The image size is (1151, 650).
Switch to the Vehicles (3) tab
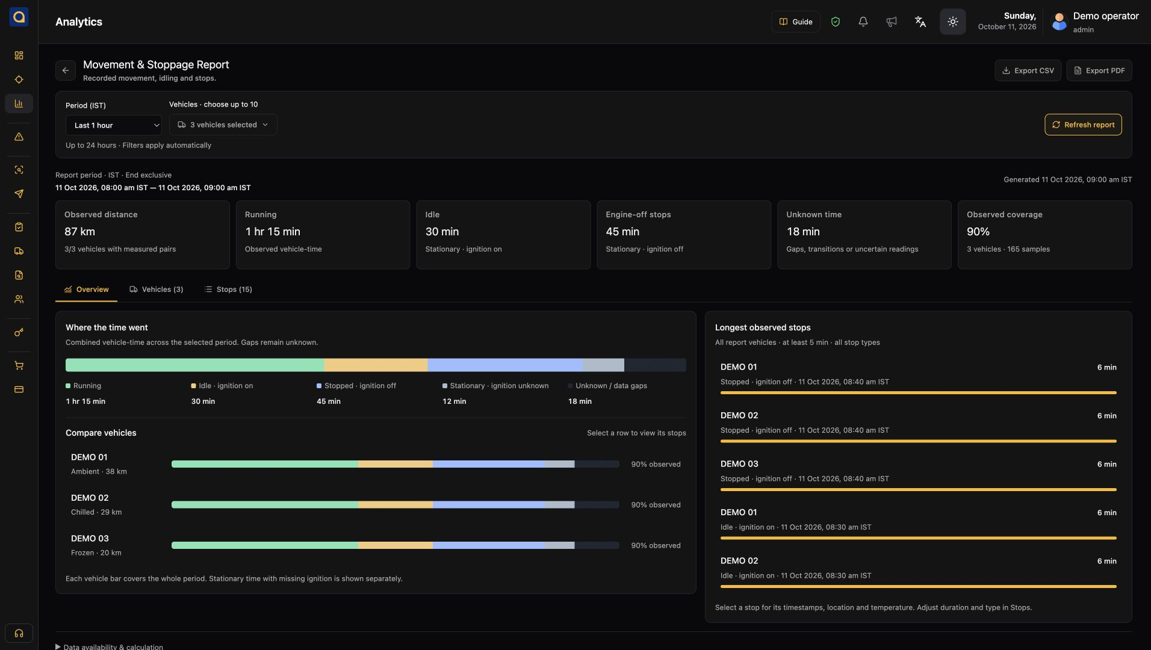coord(156,289)
